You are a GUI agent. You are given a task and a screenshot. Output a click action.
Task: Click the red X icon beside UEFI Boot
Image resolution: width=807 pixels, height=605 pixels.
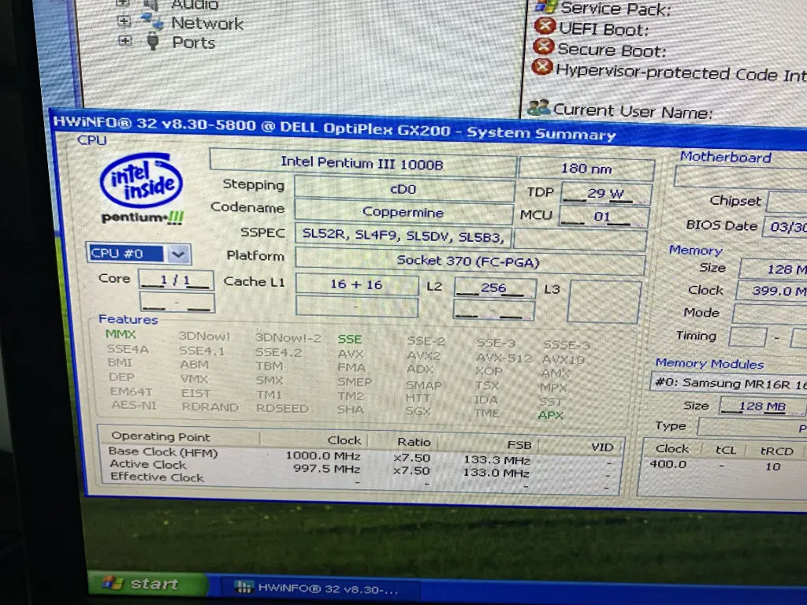point(545,26)
